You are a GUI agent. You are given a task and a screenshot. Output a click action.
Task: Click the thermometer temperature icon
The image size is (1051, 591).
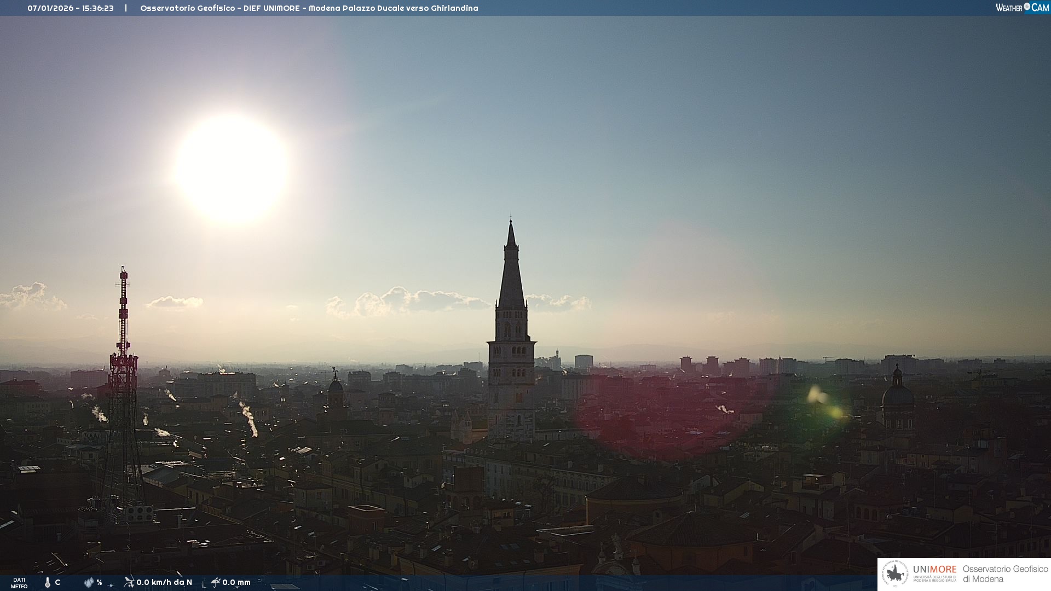tap(48, 582)
